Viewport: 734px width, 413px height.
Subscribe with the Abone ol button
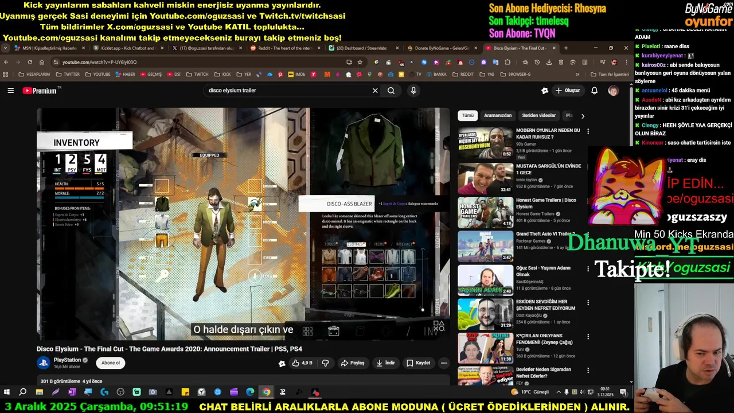111,363
